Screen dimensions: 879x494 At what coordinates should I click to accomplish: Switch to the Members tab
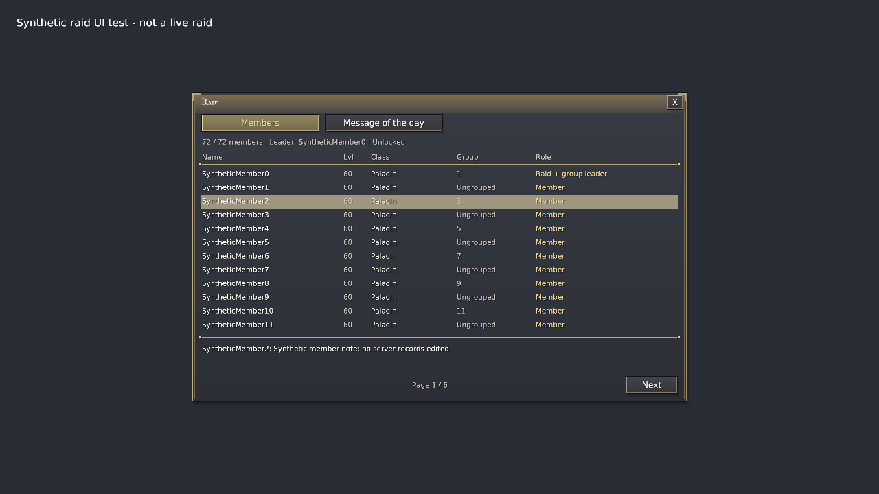point(260,123)
